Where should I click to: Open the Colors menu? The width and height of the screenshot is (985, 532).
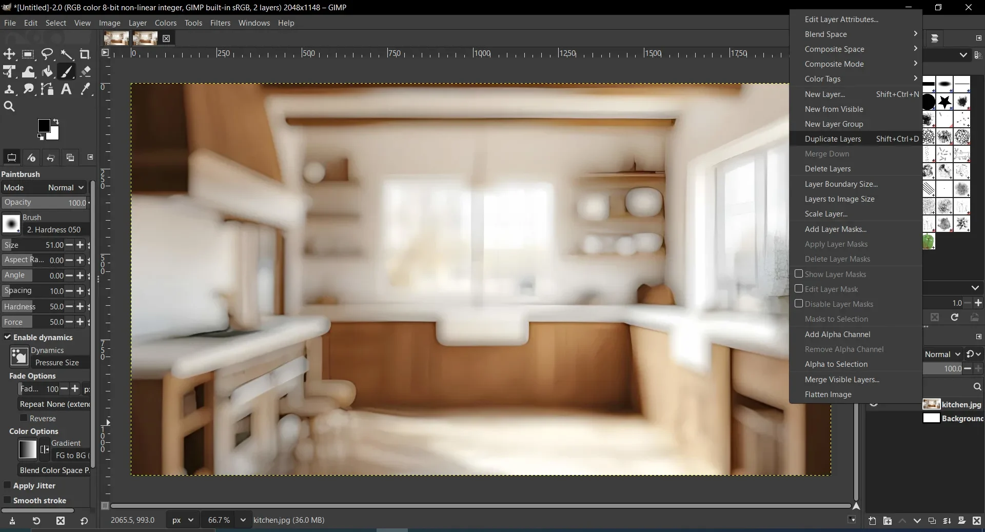[x=165, y=23]
